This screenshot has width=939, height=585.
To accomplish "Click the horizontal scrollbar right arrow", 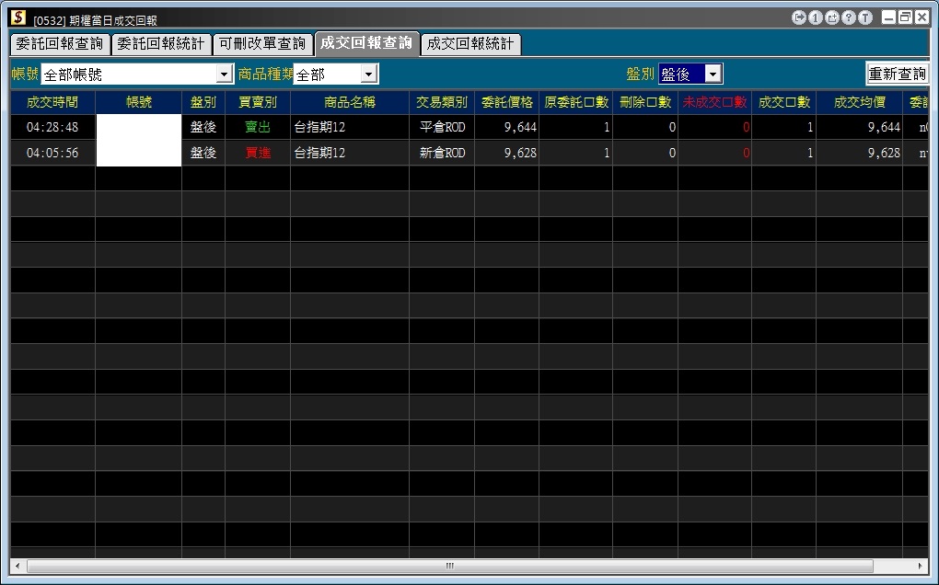I will [x=921, y=566].
